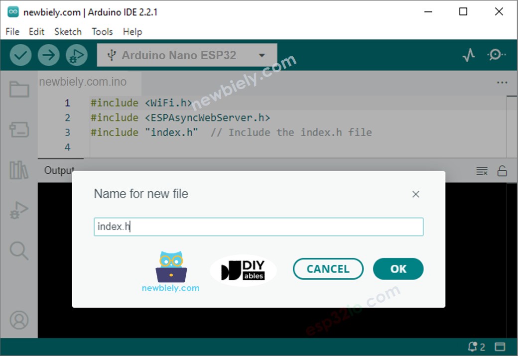518x356 pixels.
Task: Toggle the bottom panel in the status bar
Action: [x=500, y=347]
